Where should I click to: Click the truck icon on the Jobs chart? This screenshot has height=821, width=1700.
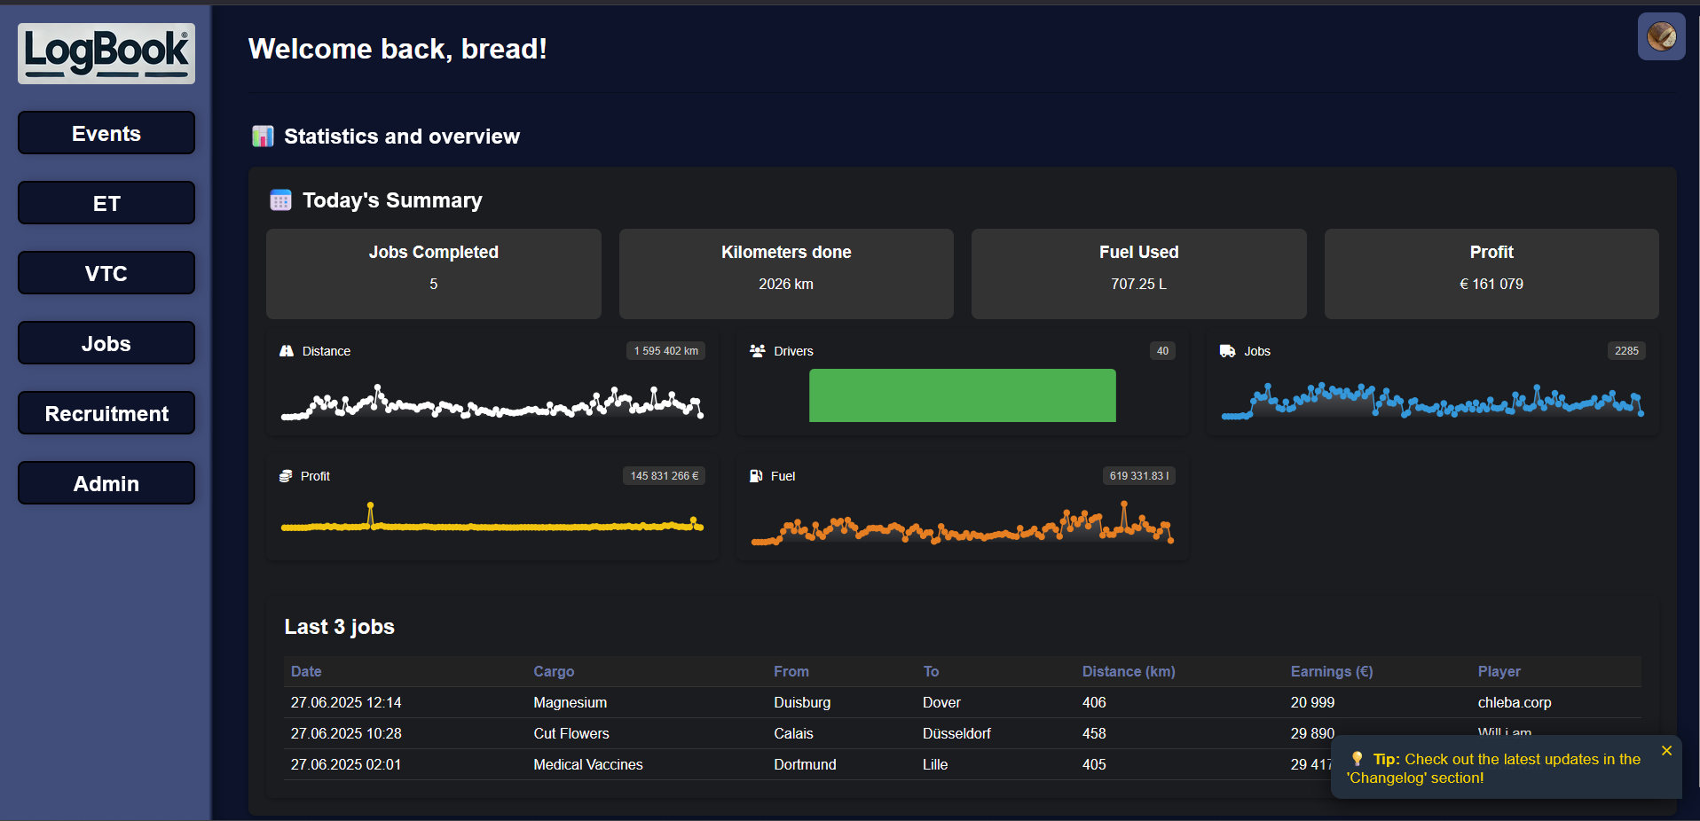(1226, 351)
